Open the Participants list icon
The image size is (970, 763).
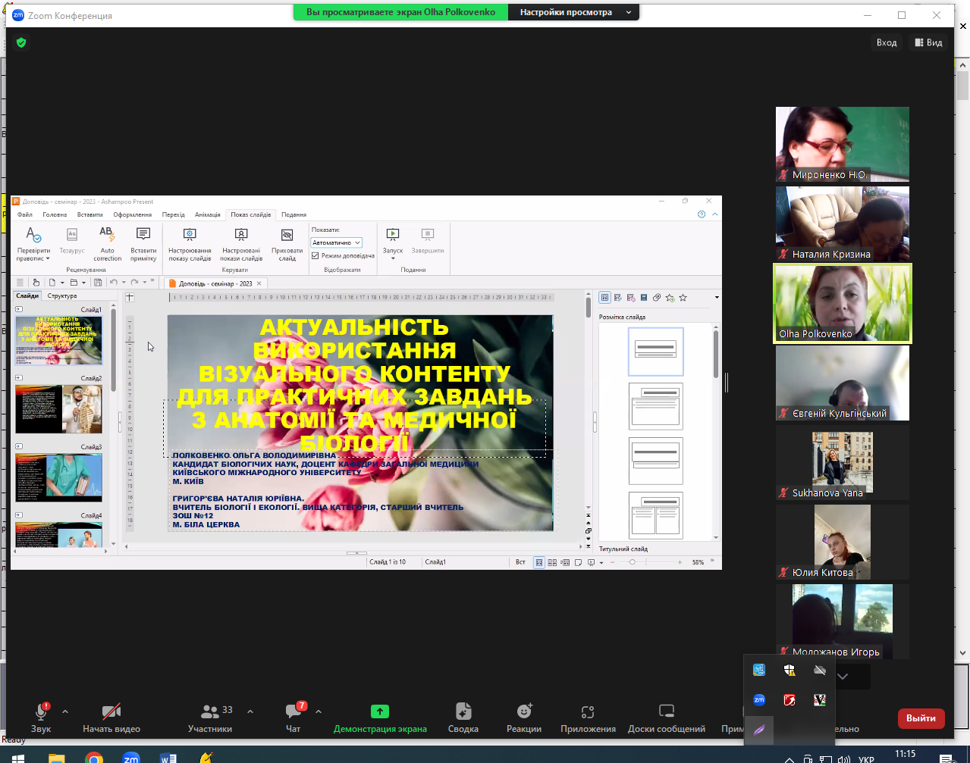pyautogui.click(x=210, y=711)
